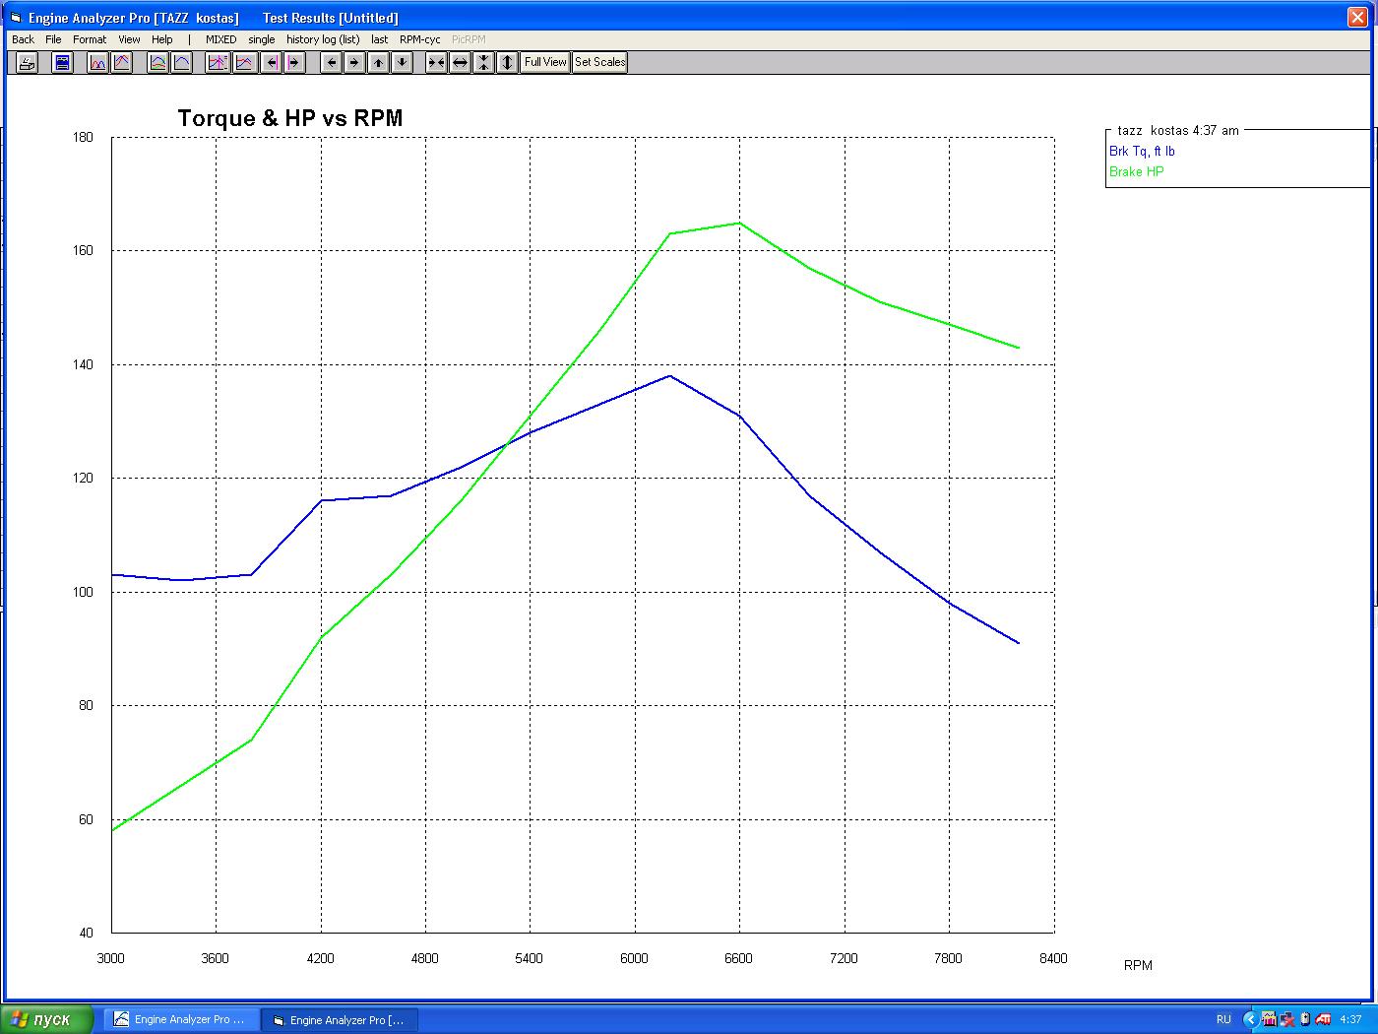Click the shift graph down arrow icon
The image size is (1378, 1034).
point(403,63)
